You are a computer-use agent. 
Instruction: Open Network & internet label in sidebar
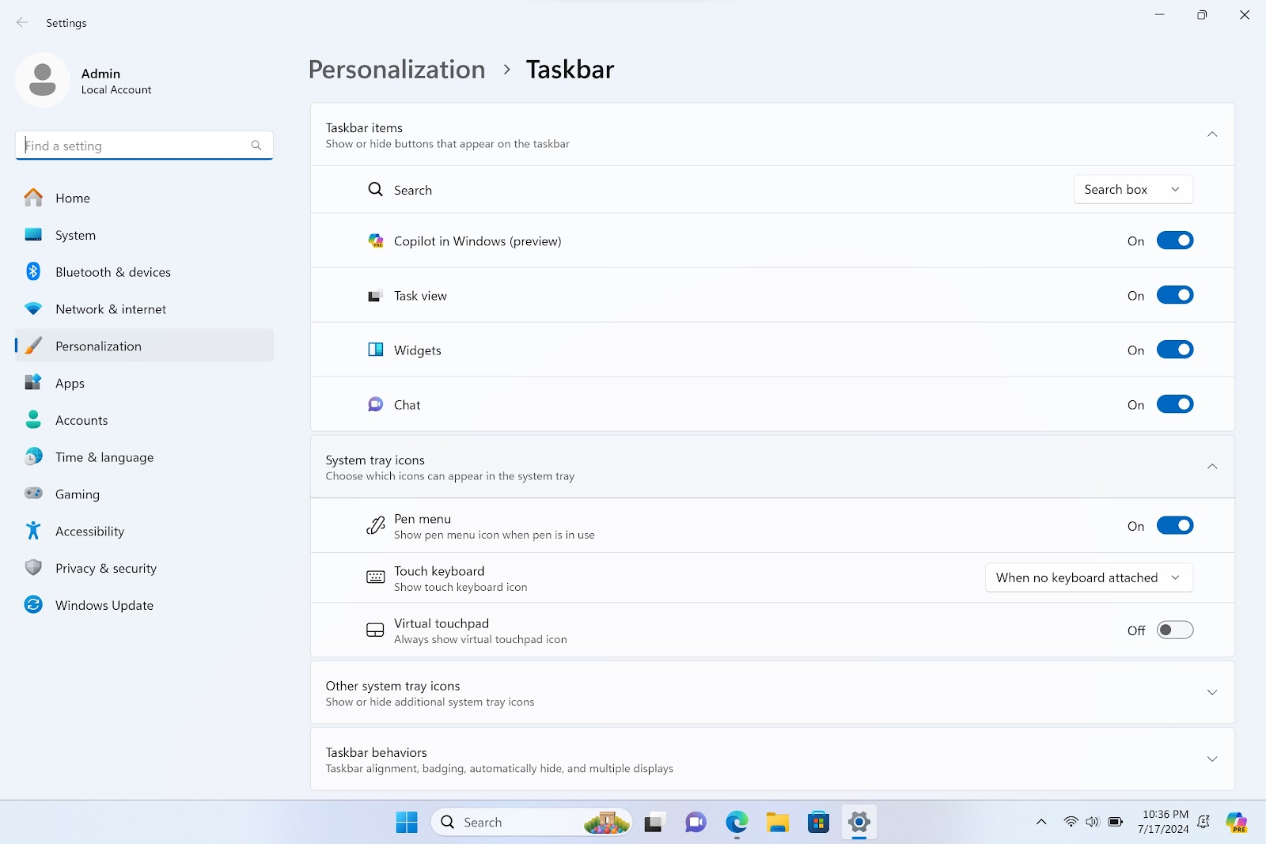(111, 309)
